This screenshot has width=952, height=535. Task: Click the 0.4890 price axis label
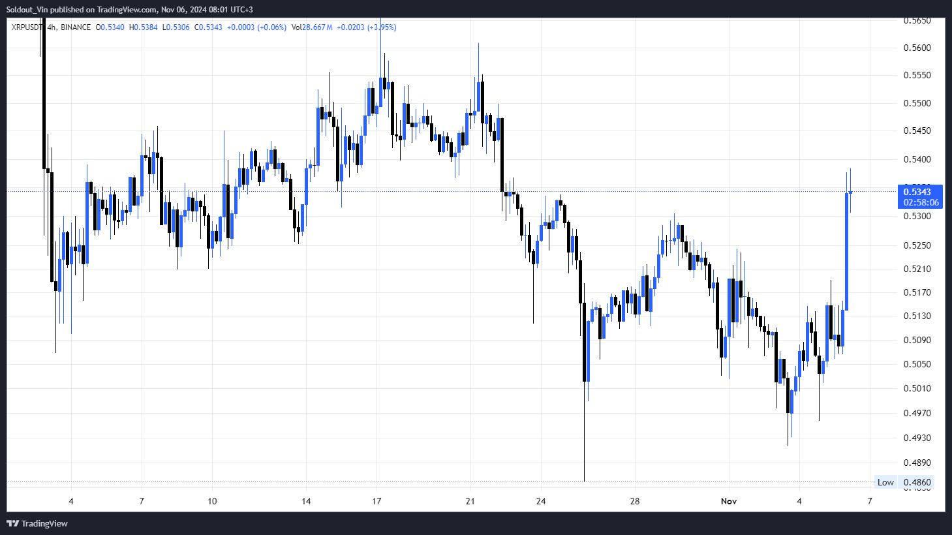pos(917,463)
